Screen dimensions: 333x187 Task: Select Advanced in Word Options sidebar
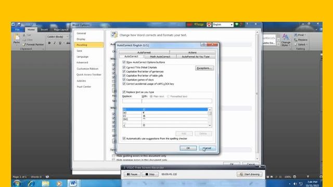tap(82, 62)
